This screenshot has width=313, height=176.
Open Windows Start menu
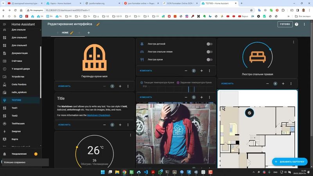pos(103,172)
